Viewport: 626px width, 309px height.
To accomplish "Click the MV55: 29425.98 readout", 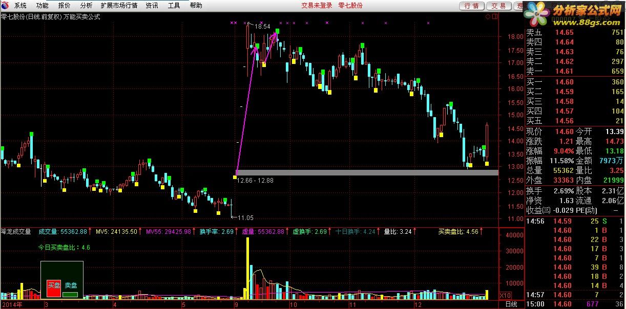I will coord(169,232).
